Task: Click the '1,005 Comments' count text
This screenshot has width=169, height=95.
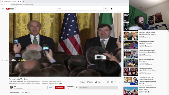Action: [14, 93]
